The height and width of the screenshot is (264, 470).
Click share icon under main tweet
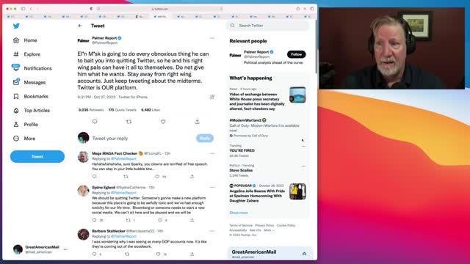click(197, 122)
